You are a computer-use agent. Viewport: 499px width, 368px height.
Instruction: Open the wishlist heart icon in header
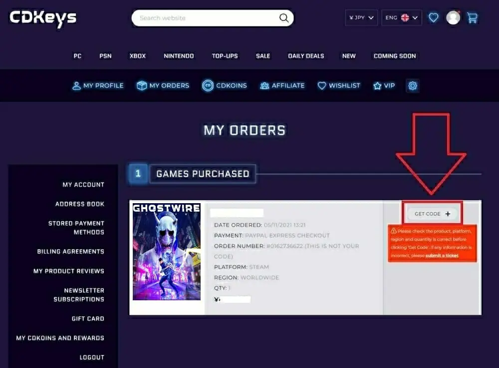434,17
